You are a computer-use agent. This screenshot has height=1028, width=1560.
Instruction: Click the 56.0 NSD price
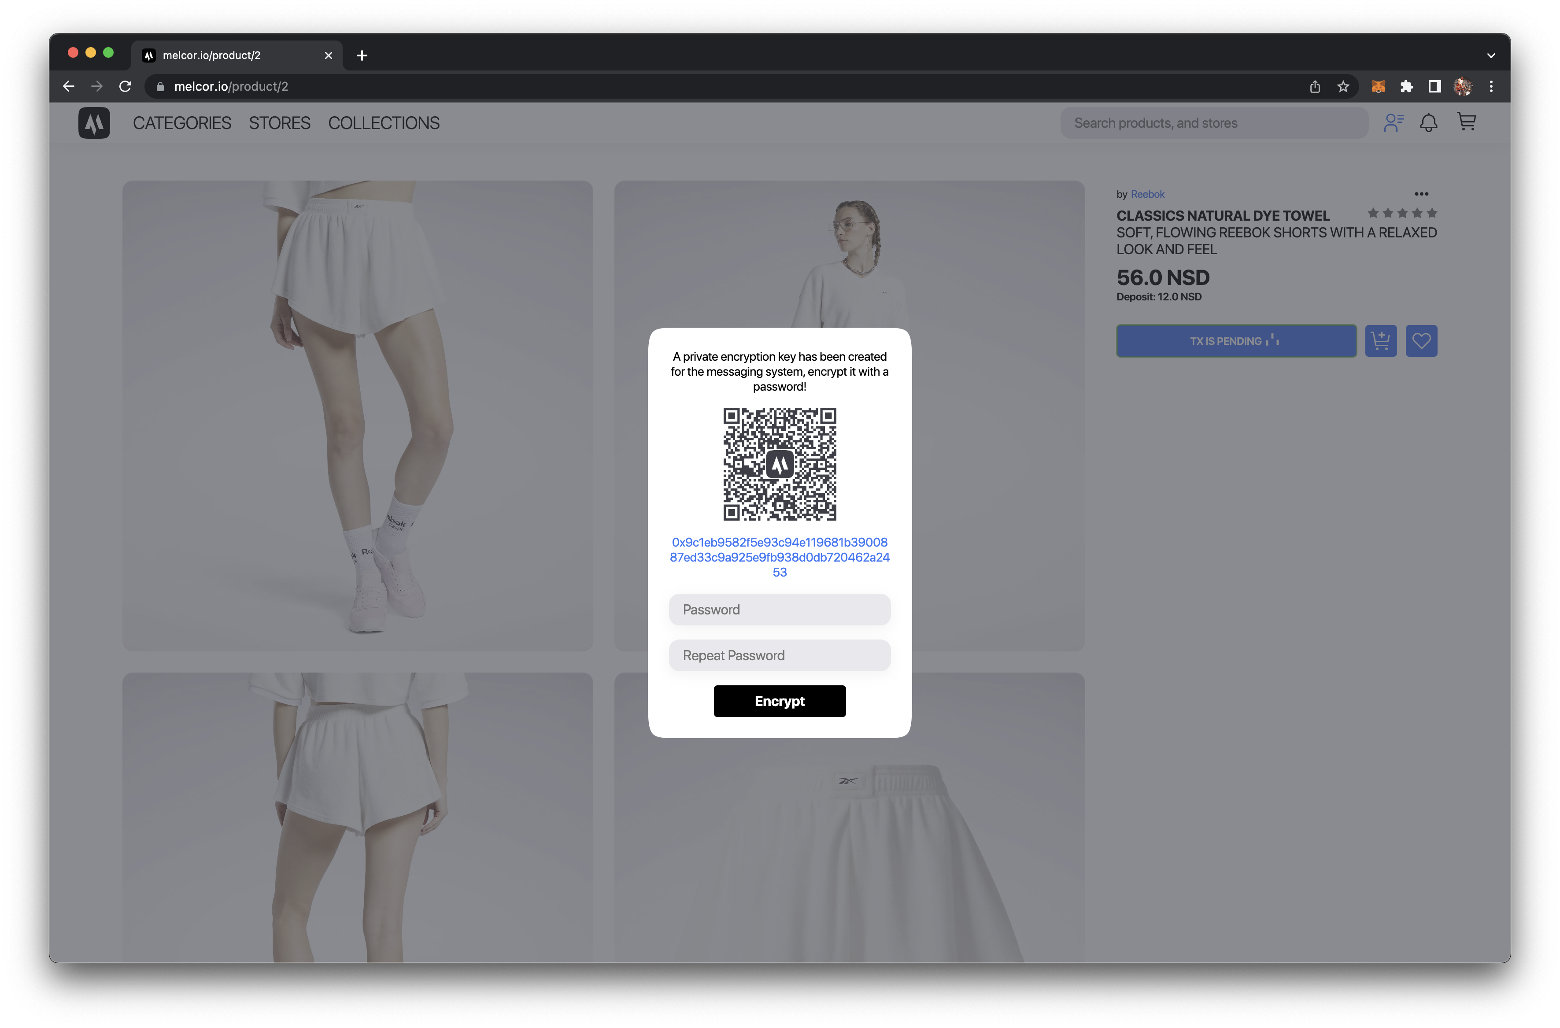point(1163,277)
